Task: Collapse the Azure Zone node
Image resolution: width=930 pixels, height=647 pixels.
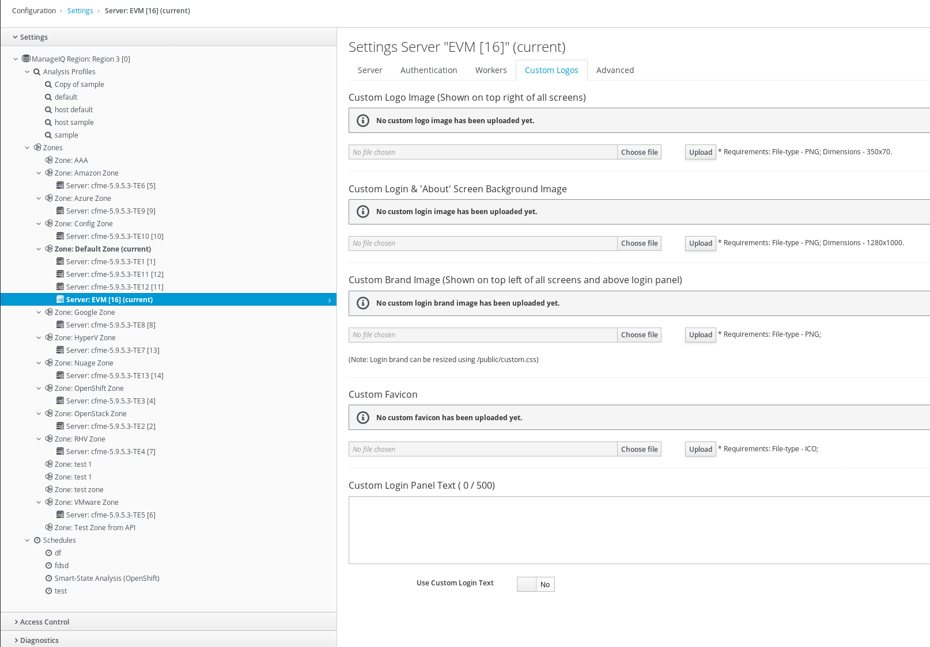Action: [39, 199]
